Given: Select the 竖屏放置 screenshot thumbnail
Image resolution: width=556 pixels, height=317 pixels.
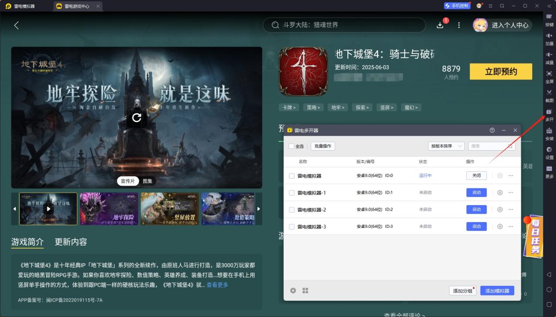Looking at the screenshot, I should [170, 209].
